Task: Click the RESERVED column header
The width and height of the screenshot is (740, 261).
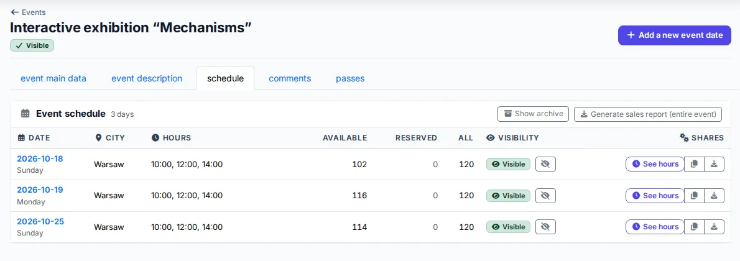Action: click(x=416, y=138)
